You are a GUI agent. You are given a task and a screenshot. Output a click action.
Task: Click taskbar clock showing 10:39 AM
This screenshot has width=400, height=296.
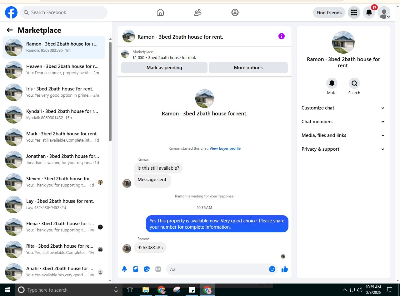373,290
